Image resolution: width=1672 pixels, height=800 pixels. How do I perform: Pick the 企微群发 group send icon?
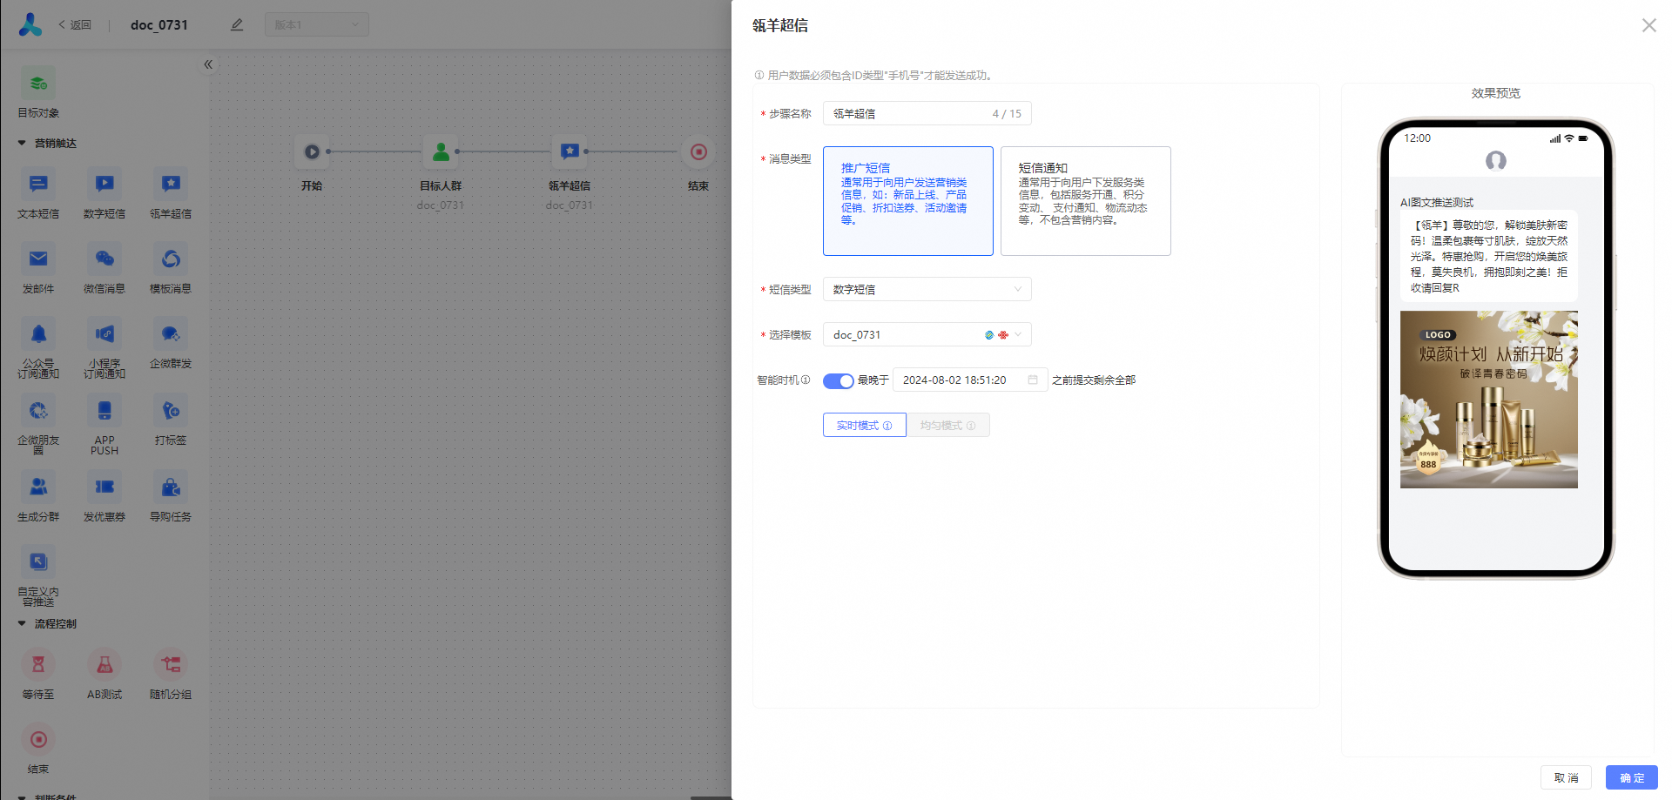click(171, 333)
